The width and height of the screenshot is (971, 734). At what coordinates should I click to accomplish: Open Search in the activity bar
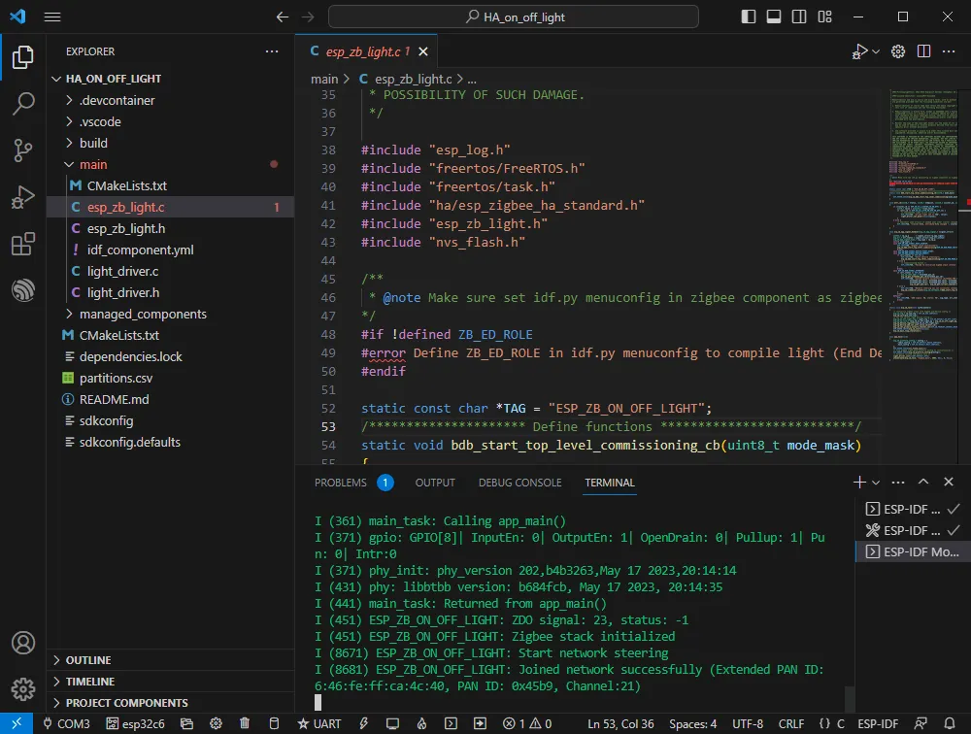click(x=23, y=104)
